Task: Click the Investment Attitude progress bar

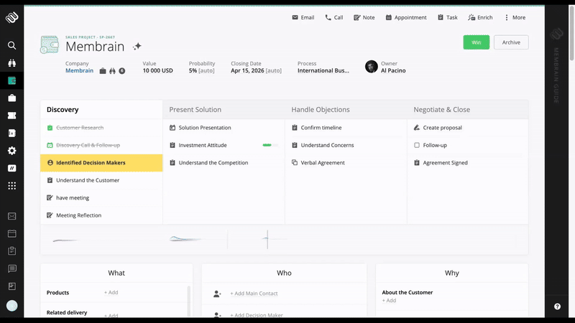Action: pyautogui.click(x=270, y=145)
